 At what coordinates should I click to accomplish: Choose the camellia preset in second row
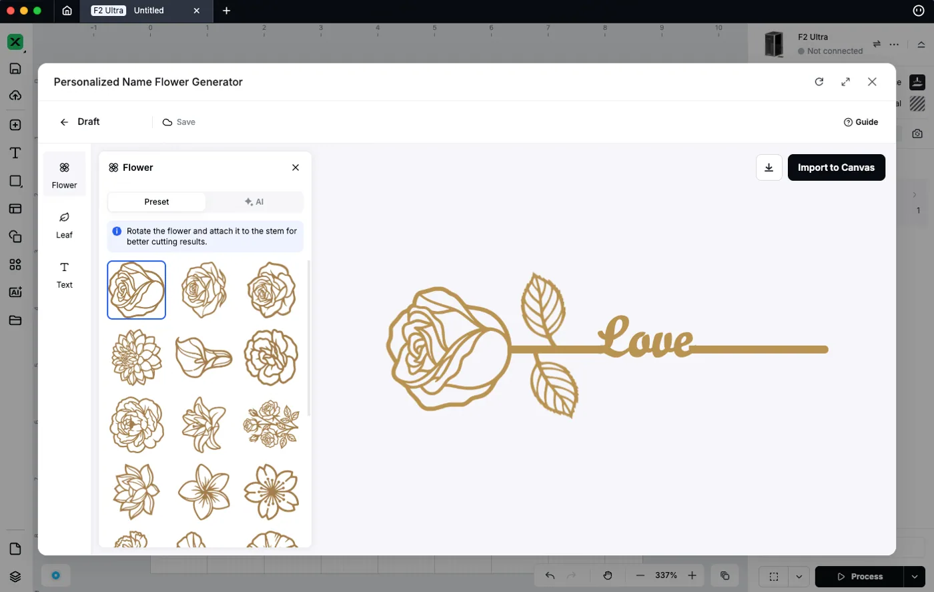pos(271,357)
